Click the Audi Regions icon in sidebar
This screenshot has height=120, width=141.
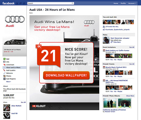[5, 79]
